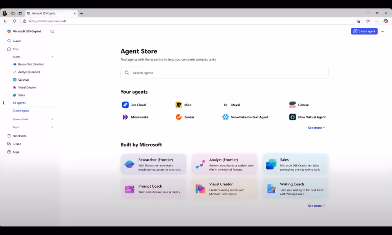The width and height of the screenshot is (392, 235).
Task: Open Notebooks in the sidebar
Action: tap(17, 136)
